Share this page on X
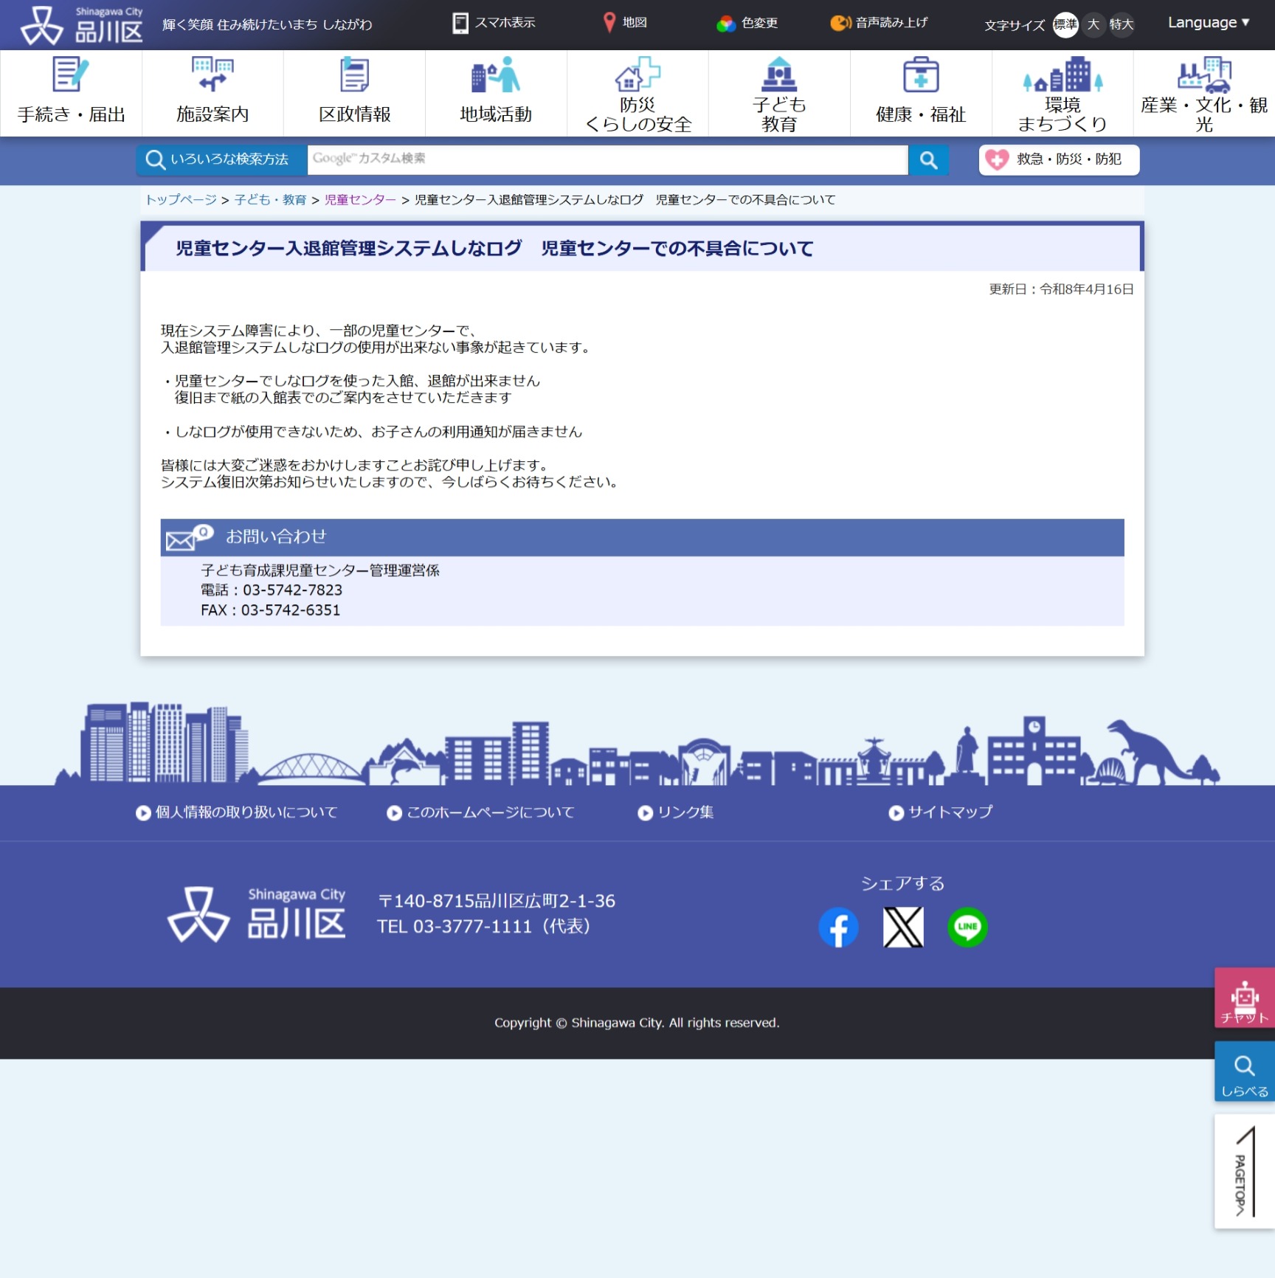The image size is (1275, 1278). click(903, 928)
